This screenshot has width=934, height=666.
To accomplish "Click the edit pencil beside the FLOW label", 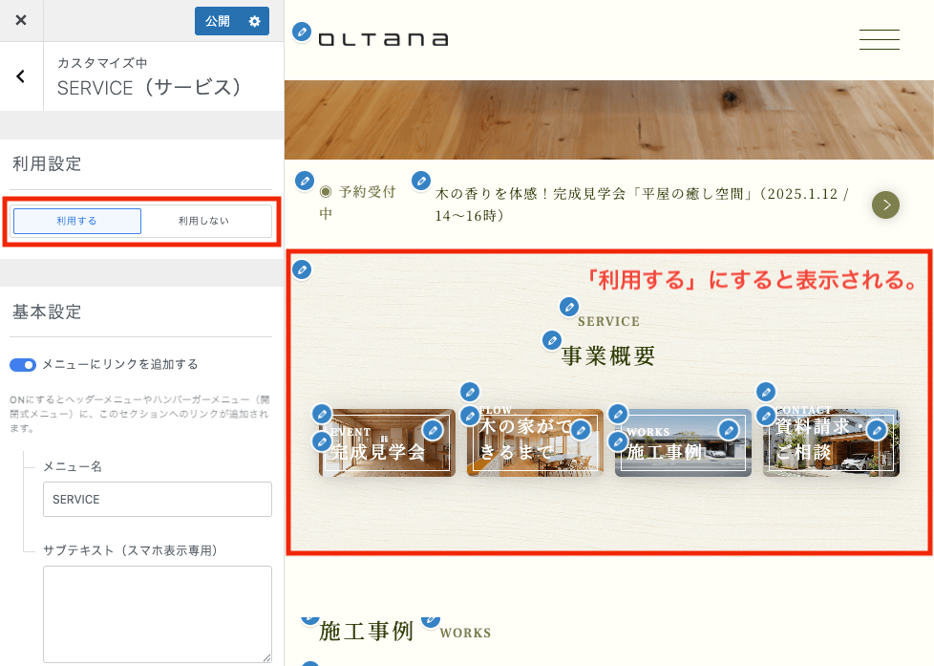I will [470, 392].
